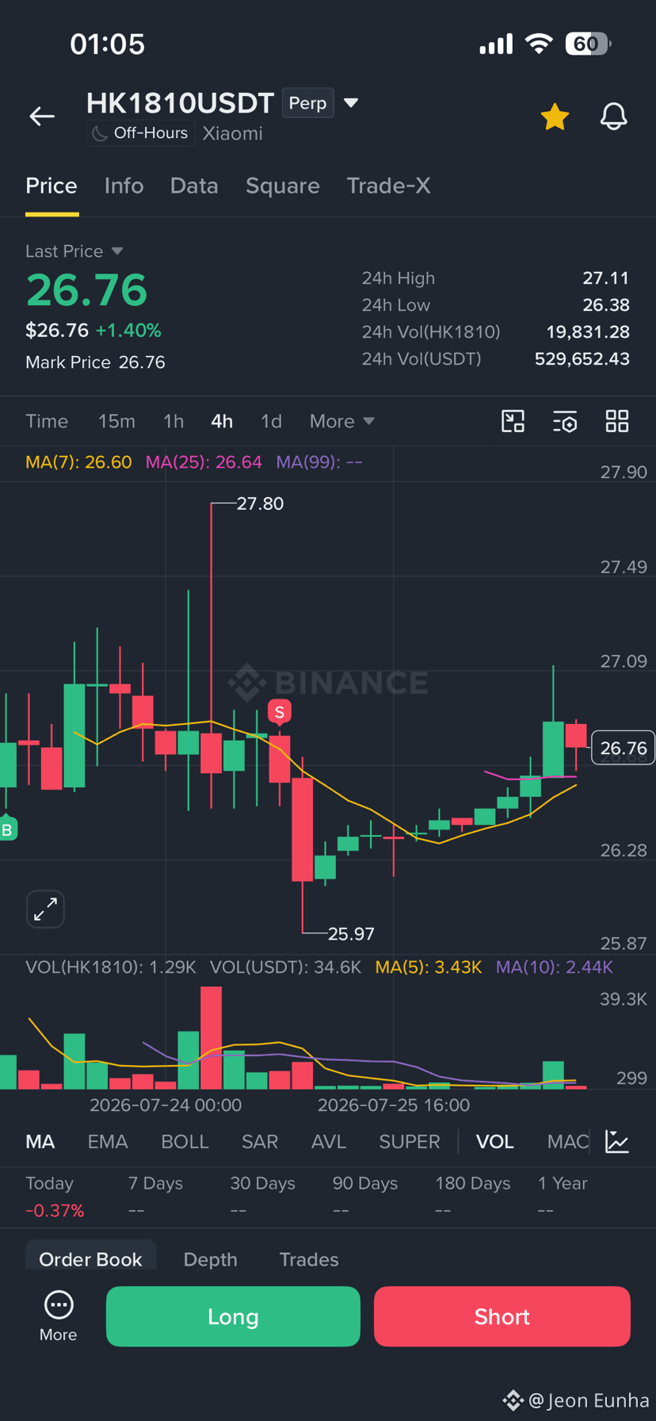Toggle the SAR indicator

(260, 1142)
